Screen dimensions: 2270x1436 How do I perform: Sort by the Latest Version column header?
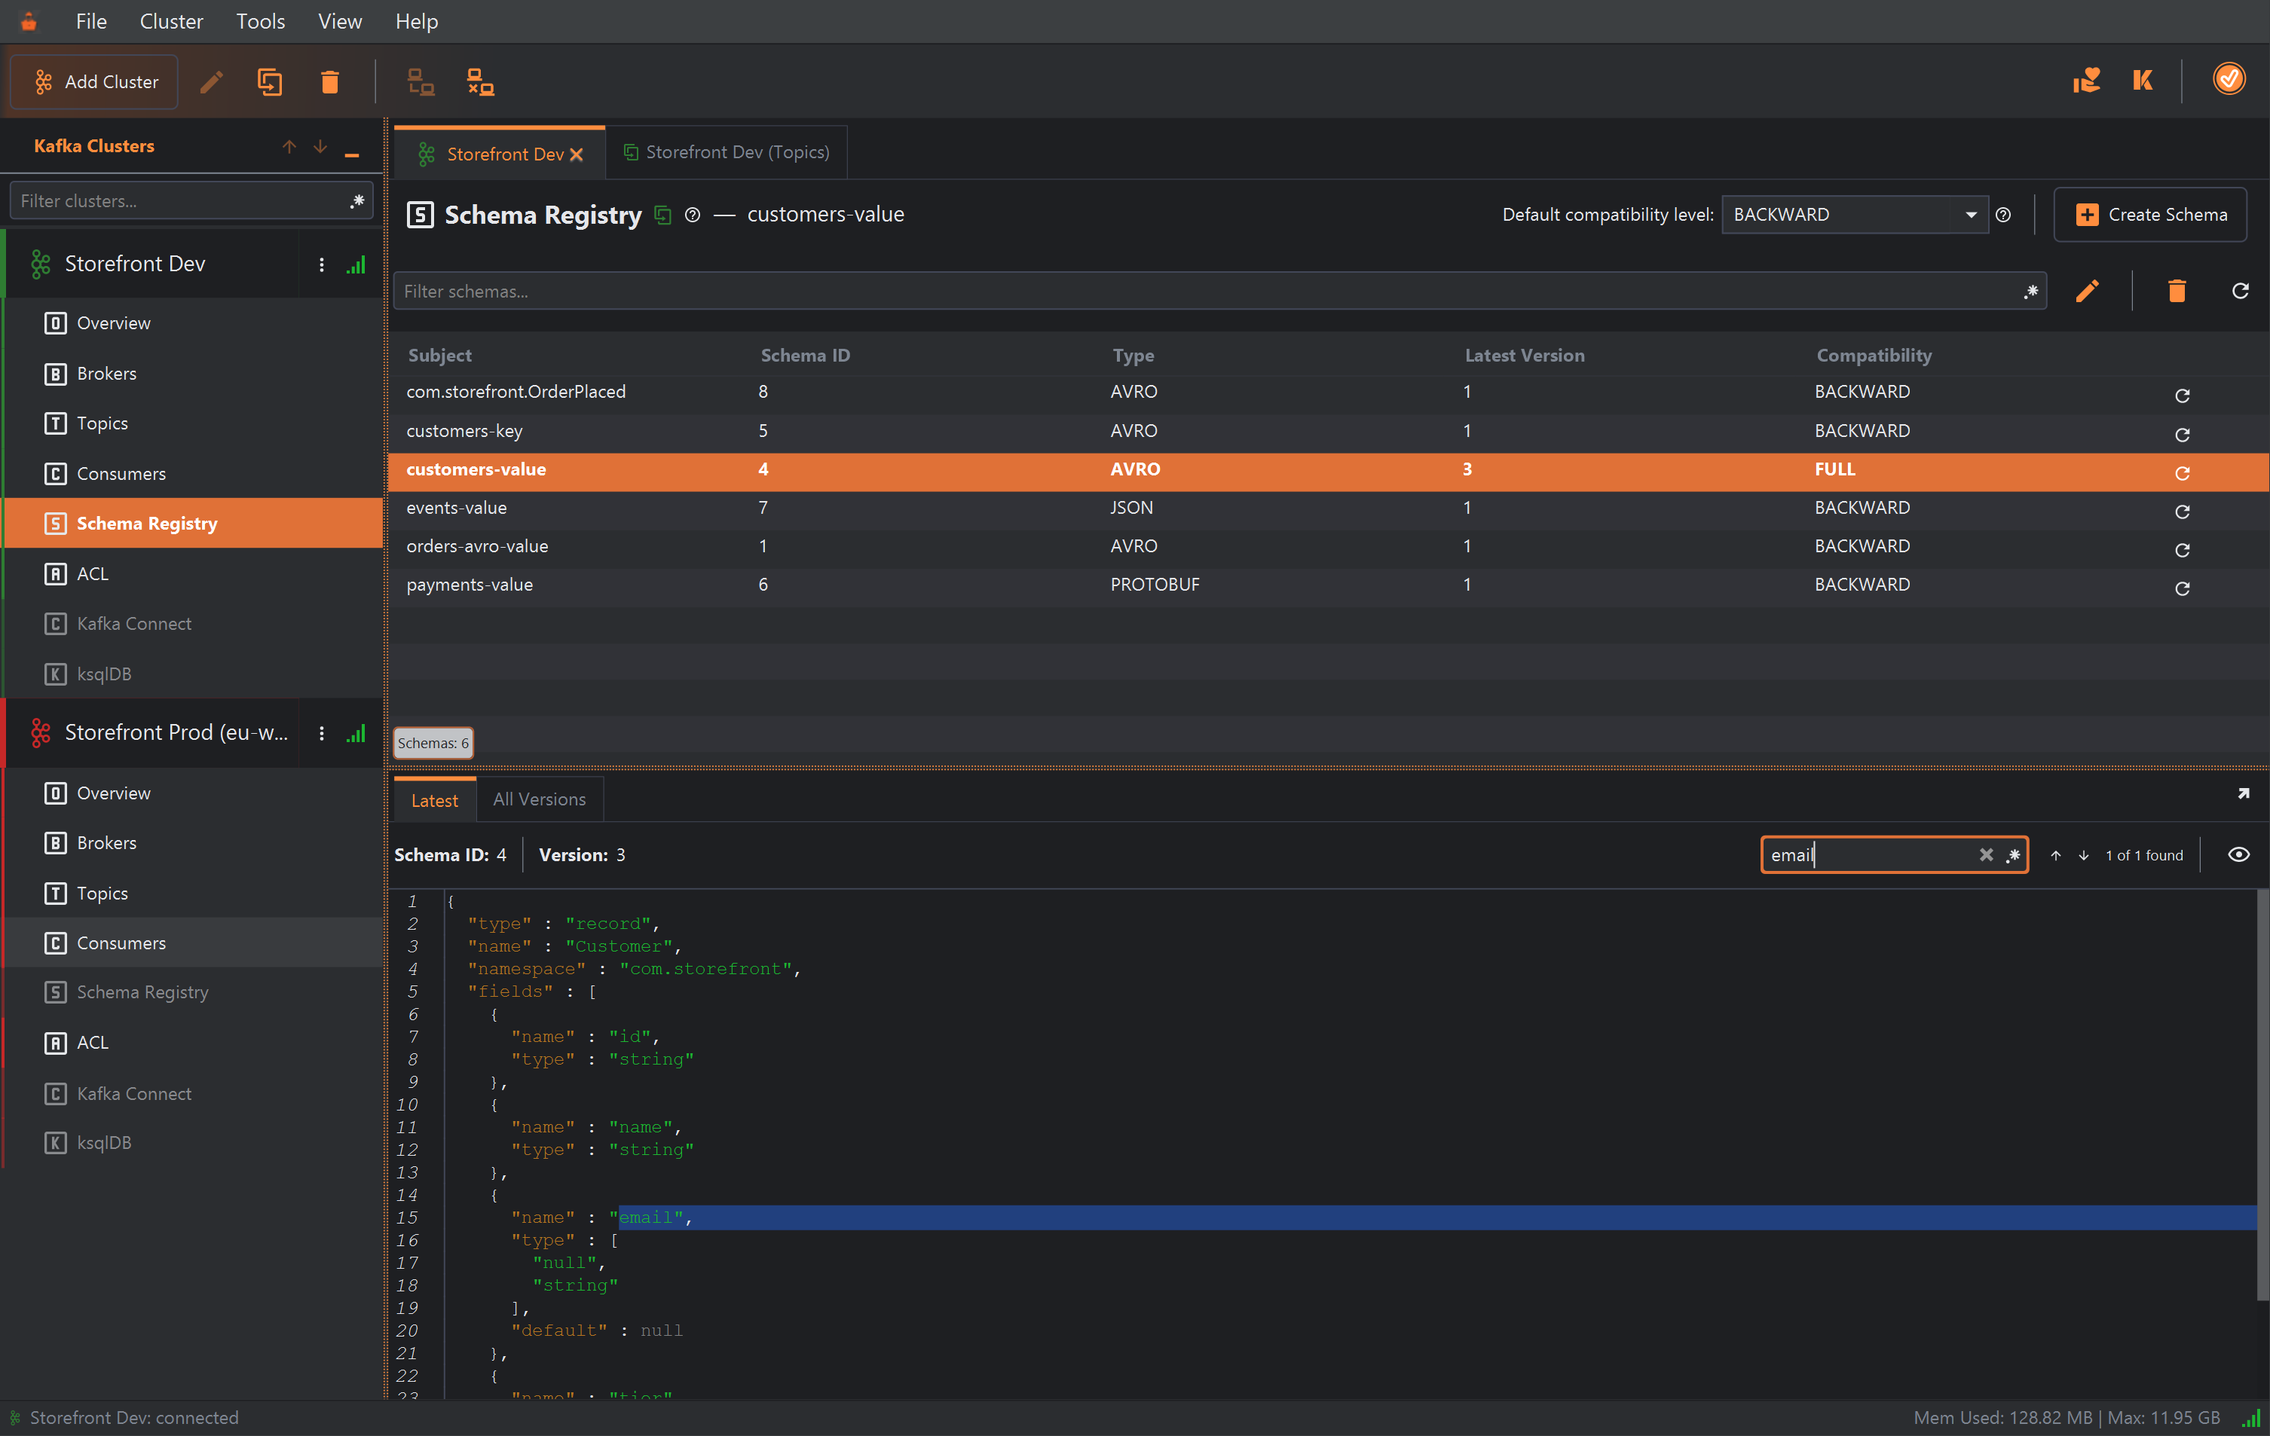[1525, 355]
